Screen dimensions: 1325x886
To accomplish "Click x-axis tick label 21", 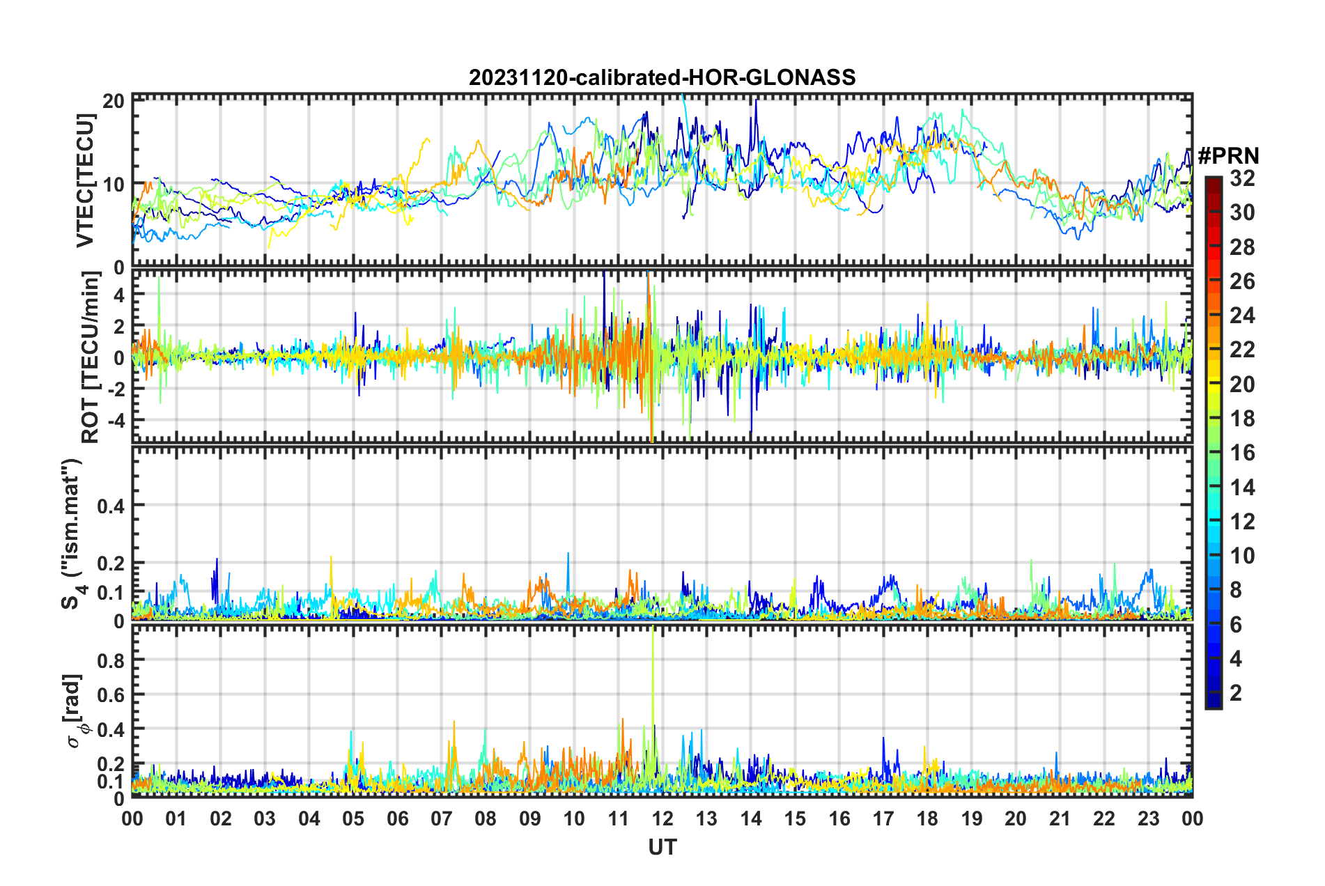I will [x=1060, y=818].
